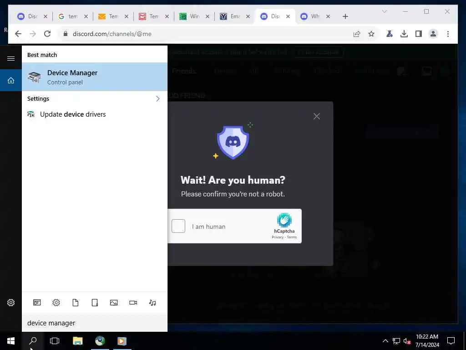Screen dimensions: 466x350
Task: Bookmark this page with star icon
Action: click(371, 34)
